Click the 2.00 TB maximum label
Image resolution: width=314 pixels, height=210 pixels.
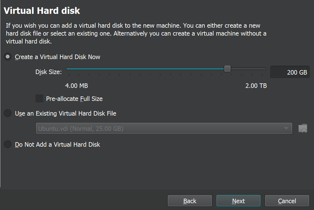tap(256, 86)
